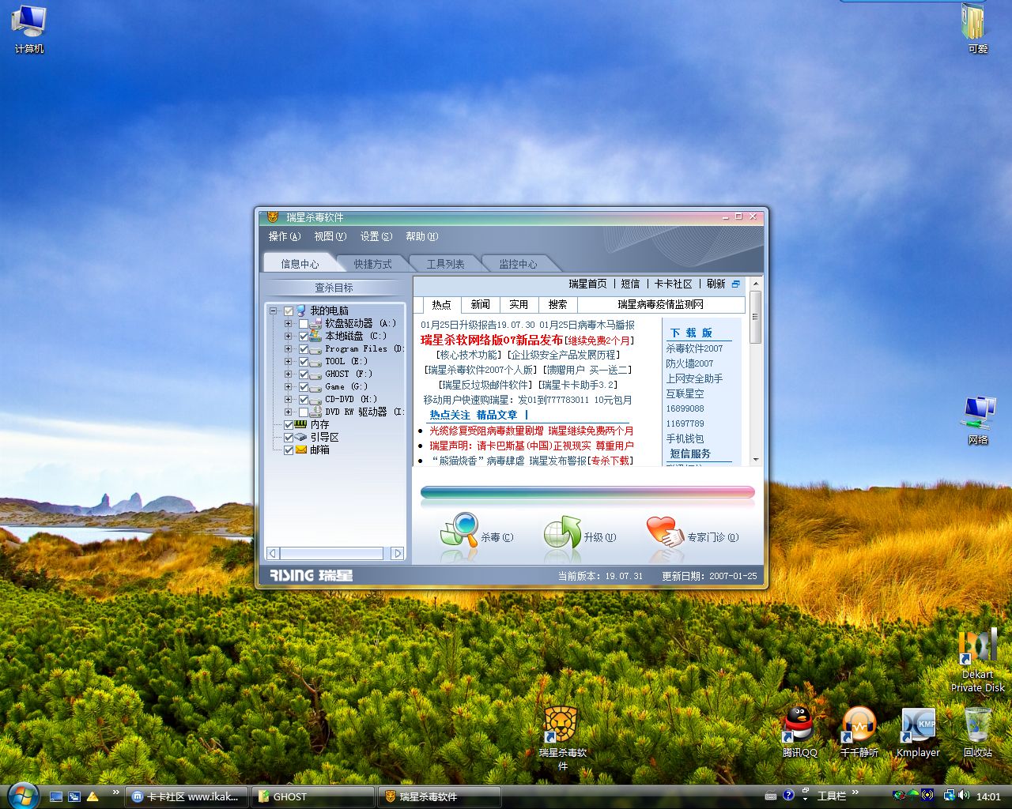Click the volume speaker tray icon
1012x809 pixels.
(964, 796)
